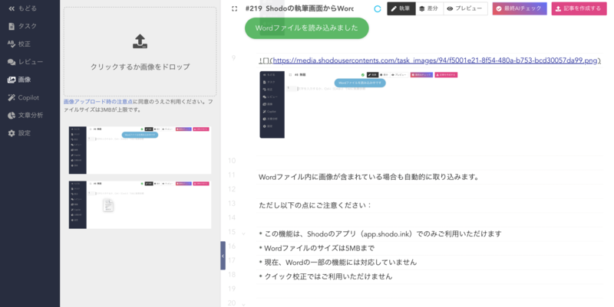Run 最終AIチェック
The height and width of the screenshot is (307, 614).
[520, 8]
